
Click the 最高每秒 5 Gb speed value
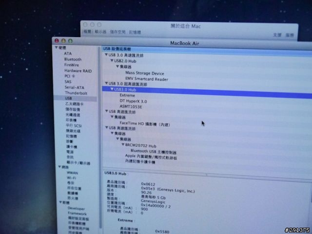click(153, 197)
